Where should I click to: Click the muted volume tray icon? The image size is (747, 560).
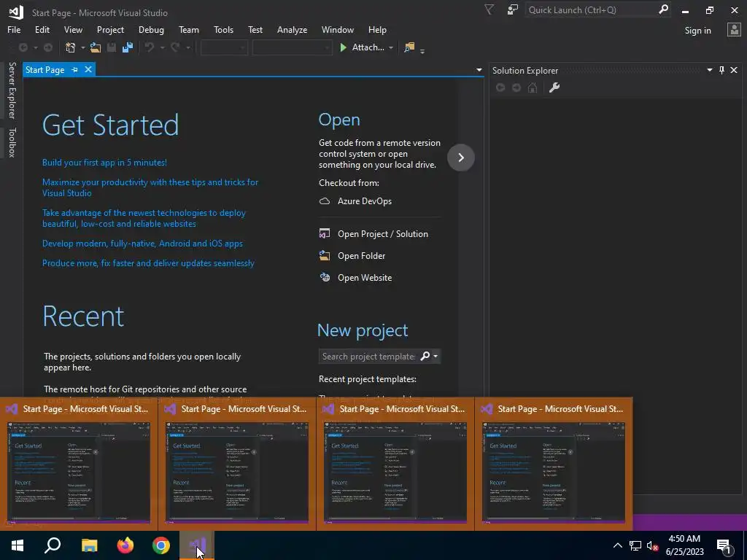[x=652, y=545]
